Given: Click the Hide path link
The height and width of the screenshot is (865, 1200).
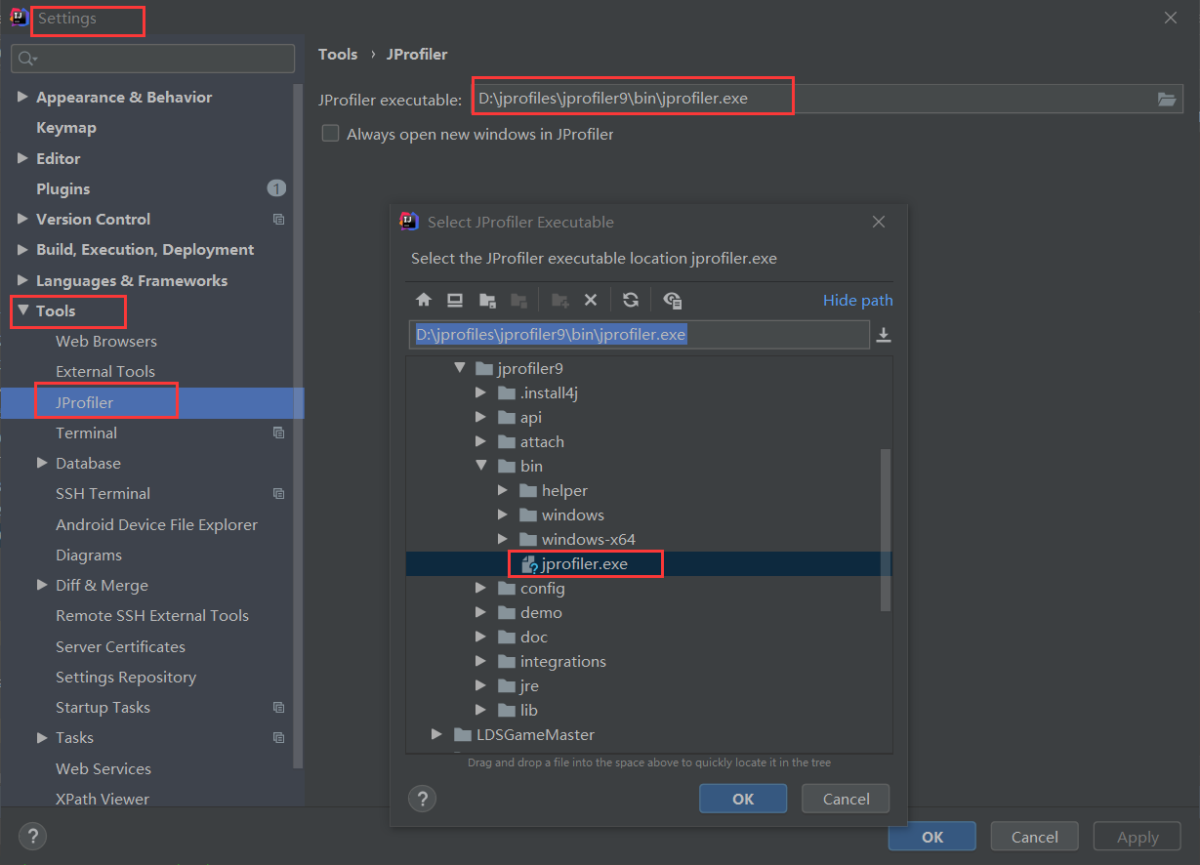Looking at the screenshot, I should (x=858, y=300).
